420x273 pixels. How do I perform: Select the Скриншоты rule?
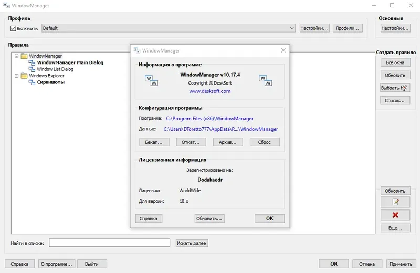point(50,82)
